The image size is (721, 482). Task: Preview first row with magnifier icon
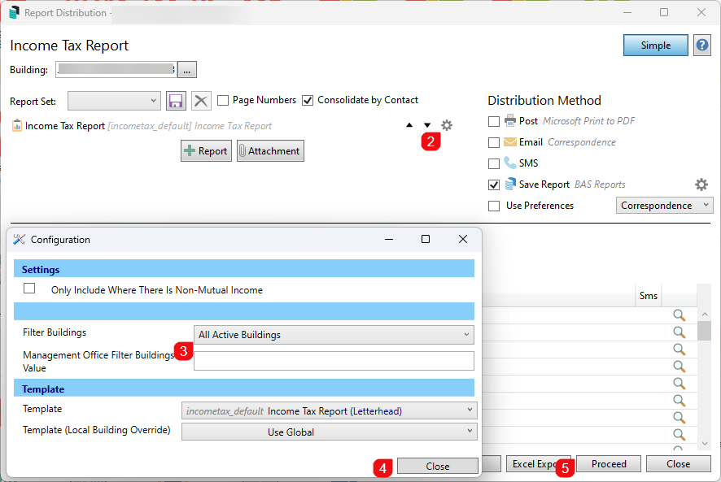coord(679,315)
